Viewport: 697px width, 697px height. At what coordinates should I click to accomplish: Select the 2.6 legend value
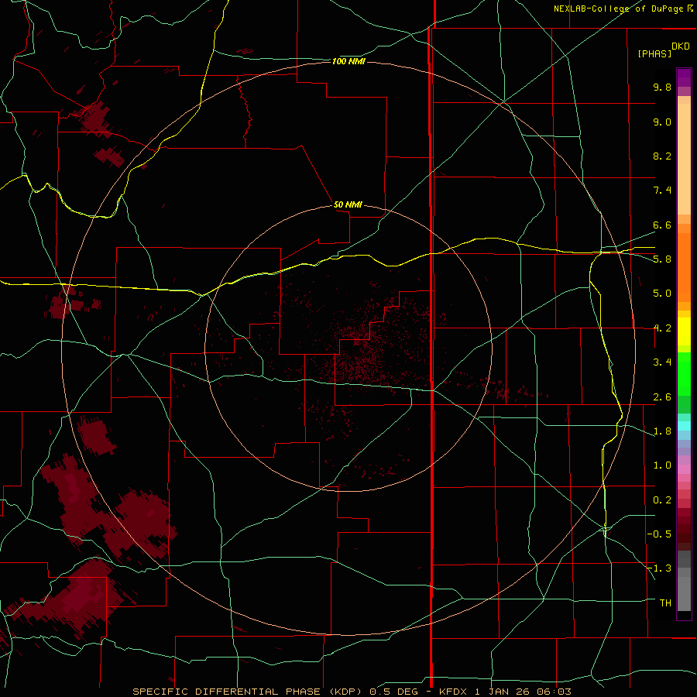tap(662, 397)
